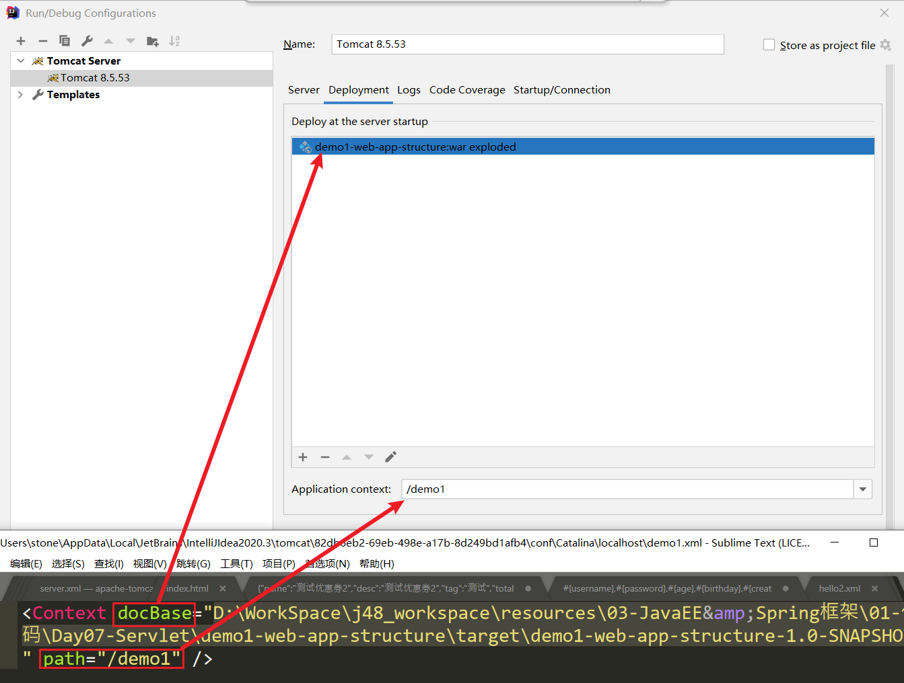The image size is (904, 683).
Task: Add a new run configuration
Action: coord(21,41)
